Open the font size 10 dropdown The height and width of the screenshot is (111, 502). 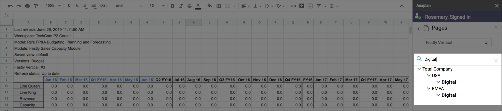157,6
